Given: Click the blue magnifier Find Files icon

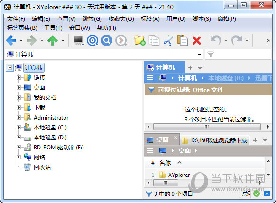Looking at the screenshot, I should pyautogui.click(x=107, y=40).
